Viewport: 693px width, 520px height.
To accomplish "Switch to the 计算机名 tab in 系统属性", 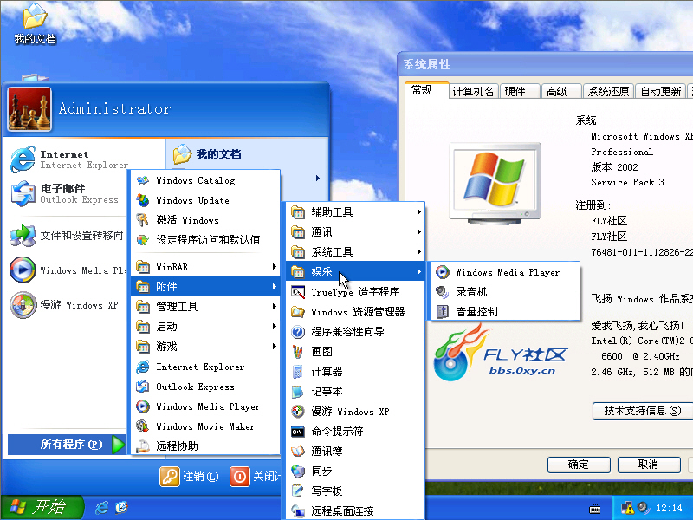I will 473,91.
